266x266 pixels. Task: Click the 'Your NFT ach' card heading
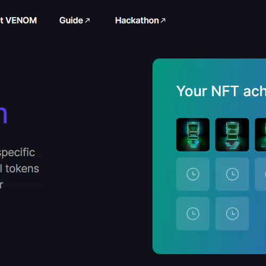[x=221, y=91]
